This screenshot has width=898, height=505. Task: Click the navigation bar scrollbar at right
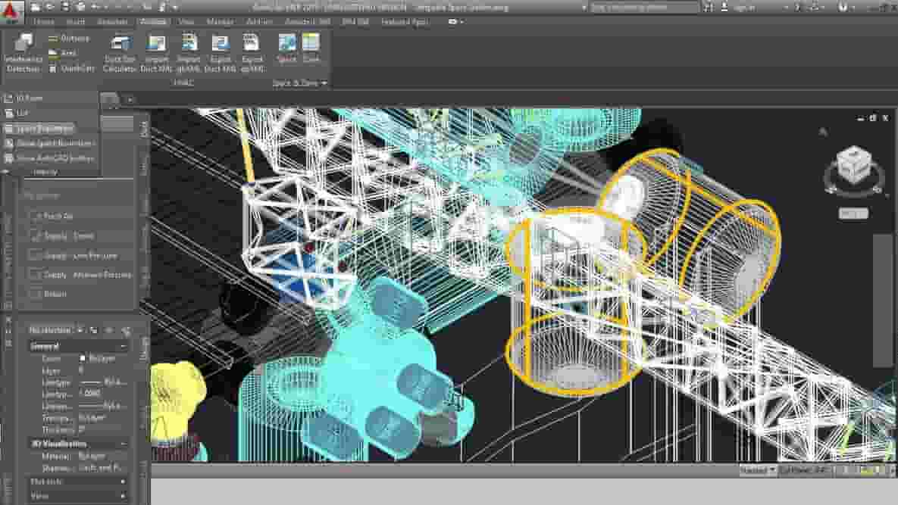pyautogui.click(x=883, y=301)
